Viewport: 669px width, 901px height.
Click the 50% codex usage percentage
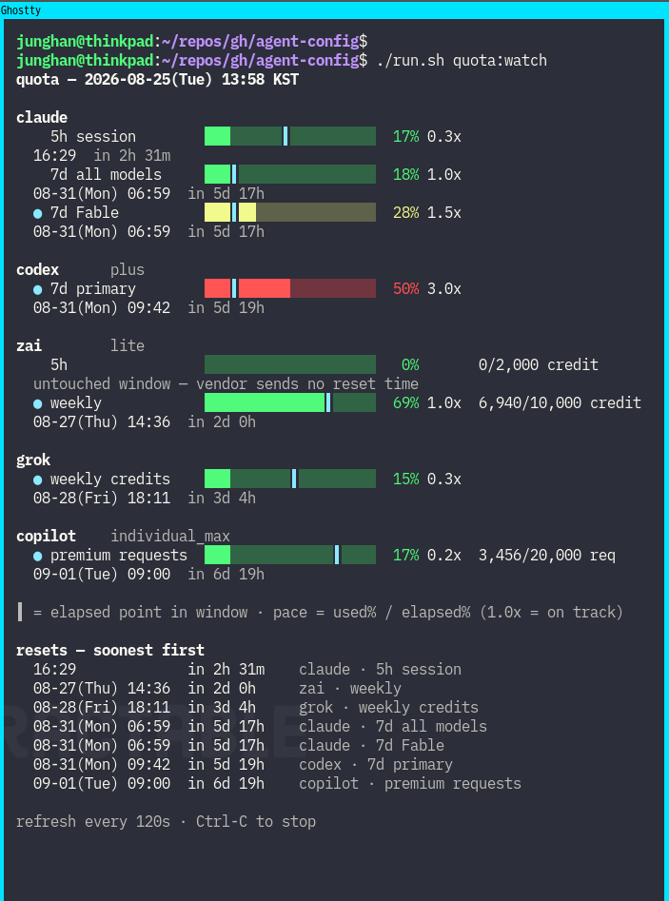click(x=405, y=288)
